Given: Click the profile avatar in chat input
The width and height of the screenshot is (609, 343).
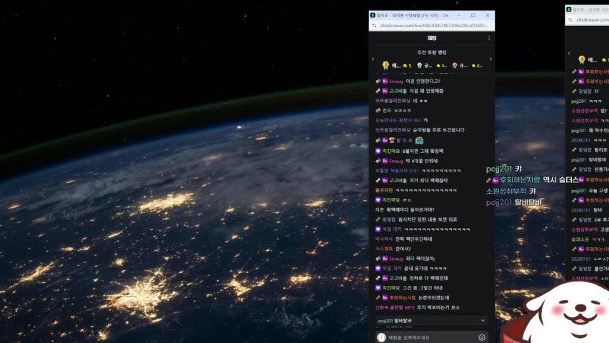Looking at the screenshot, I should pyautogui.click(x=381, y=337).
